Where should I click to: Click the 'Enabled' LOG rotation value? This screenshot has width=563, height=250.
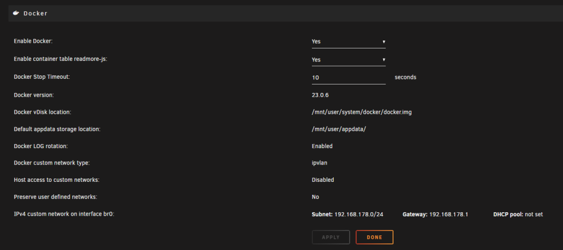coord(322,146)
